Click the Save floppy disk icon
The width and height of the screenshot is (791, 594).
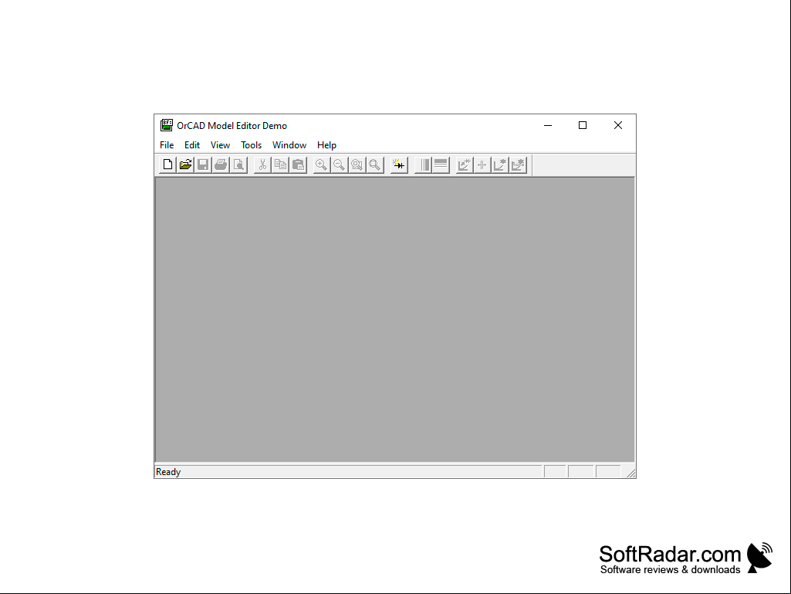[203, 165]
